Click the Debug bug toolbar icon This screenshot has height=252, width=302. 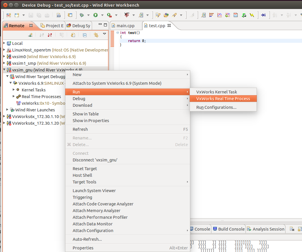[82, 15]
